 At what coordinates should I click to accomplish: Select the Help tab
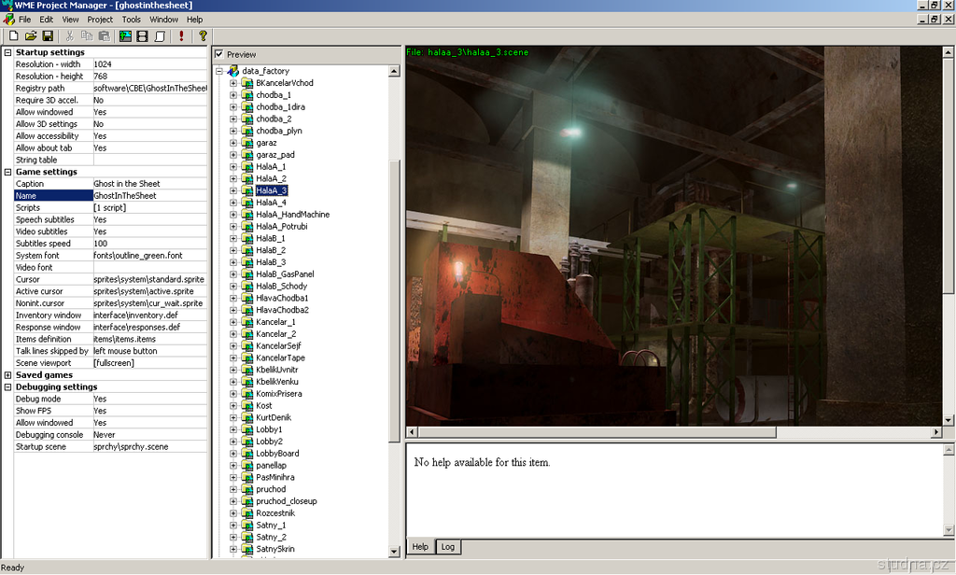pyautogui.click(x=420, y=547)
